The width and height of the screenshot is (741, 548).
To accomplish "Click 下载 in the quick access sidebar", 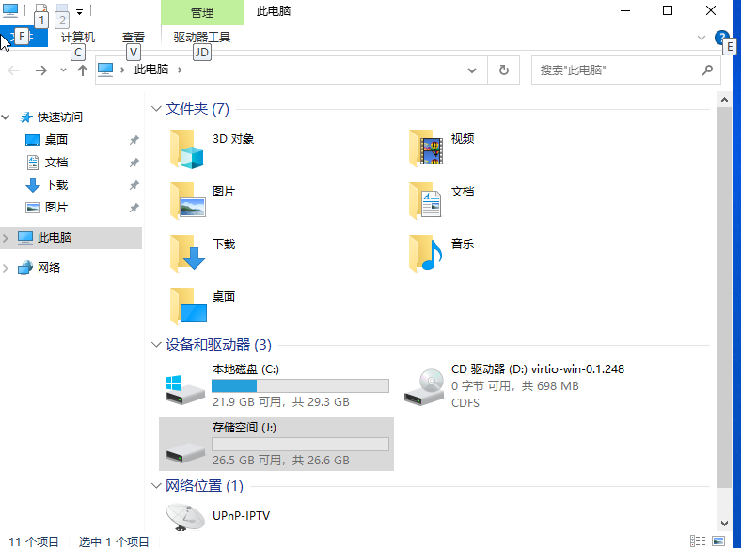I will pyautogui.click(x=56, y=185).
